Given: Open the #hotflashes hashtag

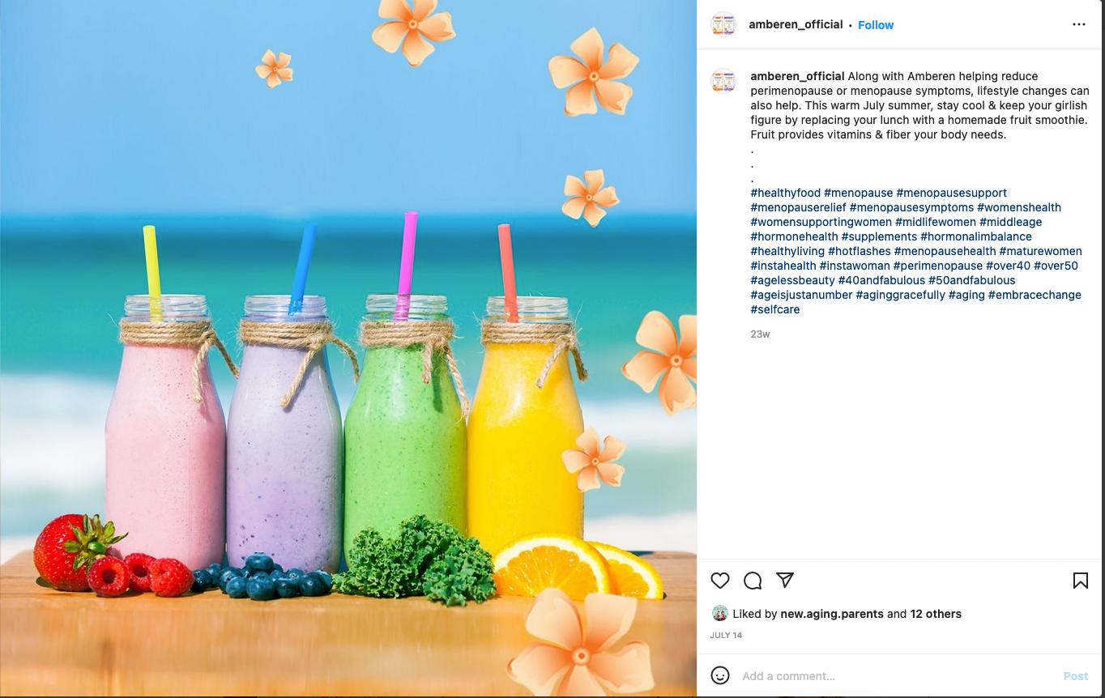Looking at the screenshot, I should tap(860, 251).
